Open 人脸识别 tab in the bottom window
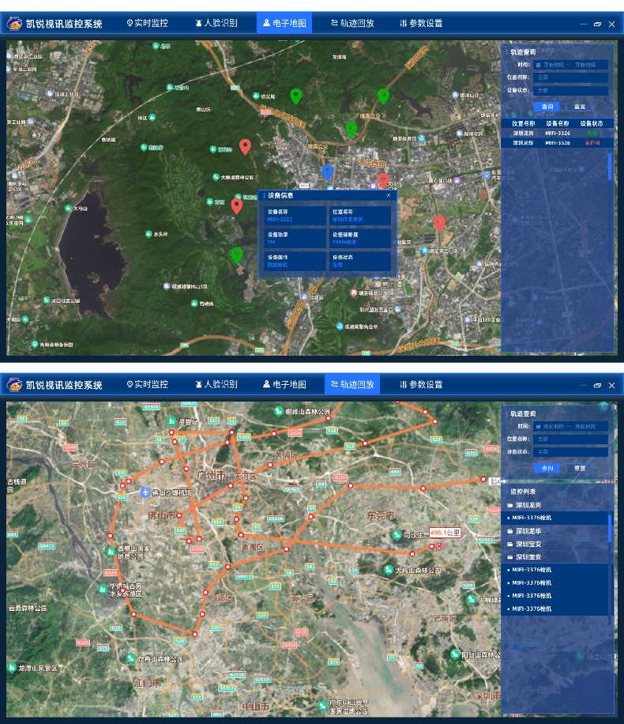Image resolution: width=624 pixels, height=724 pixels. tap(216, 385)
